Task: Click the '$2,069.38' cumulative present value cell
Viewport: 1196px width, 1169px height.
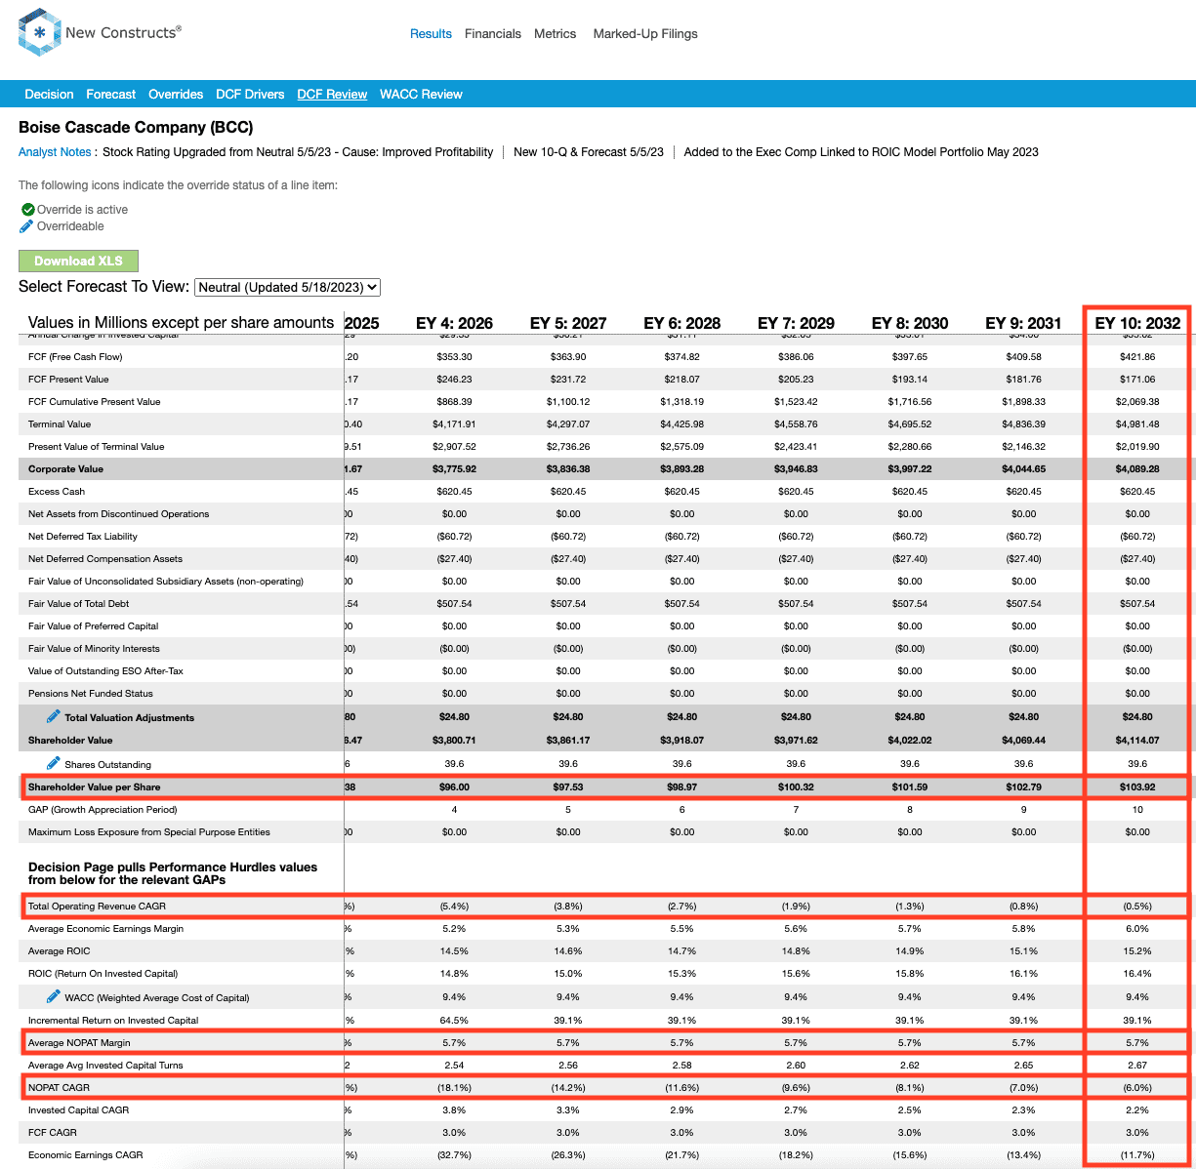Action: [x=1137, y=402]
